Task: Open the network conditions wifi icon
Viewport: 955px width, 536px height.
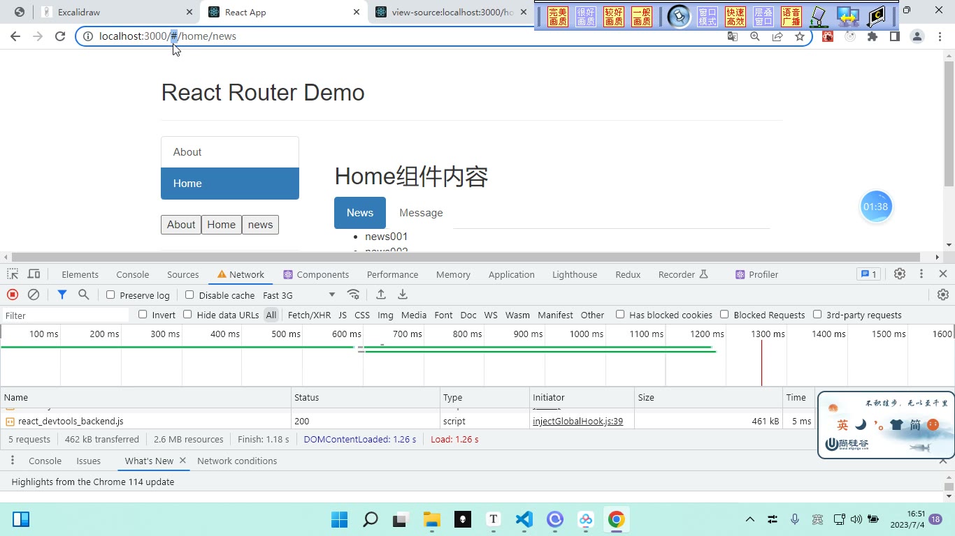Action: tap(354, 295)
